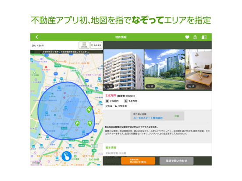The height and width of the screenshot is (181, 242).
Task: Open agency details (詳細) link
Action: 177,116
